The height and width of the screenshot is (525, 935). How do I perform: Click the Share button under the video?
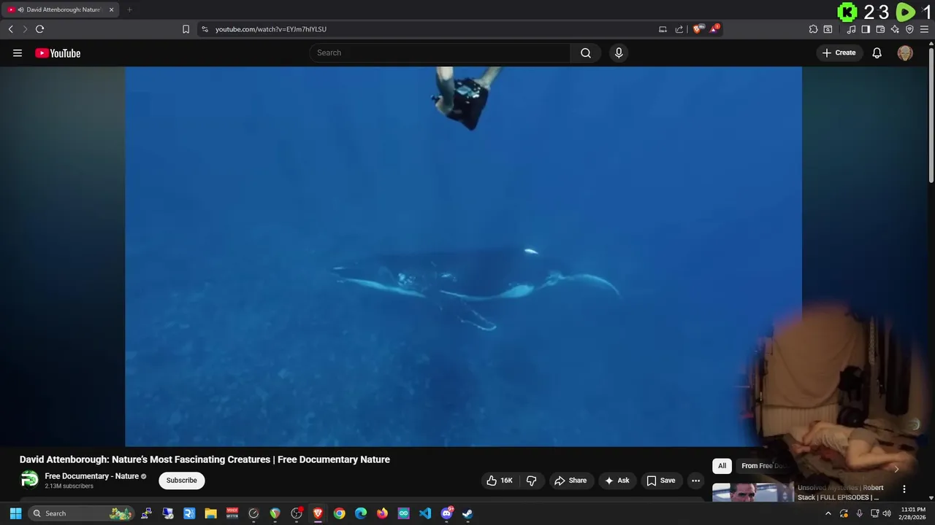[x=570, y=481]
